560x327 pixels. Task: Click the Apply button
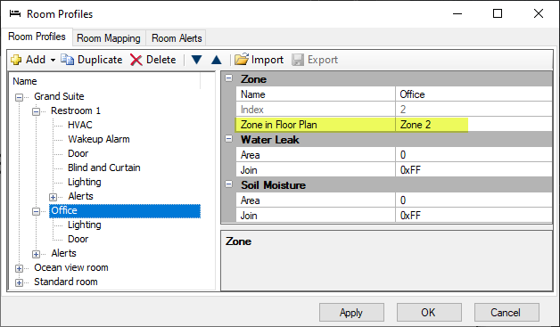click(x=351, y=313)
